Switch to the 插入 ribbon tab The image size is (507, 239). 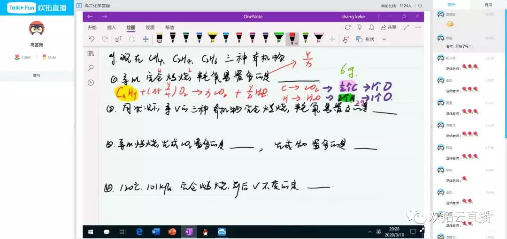[x=111, y=28]
